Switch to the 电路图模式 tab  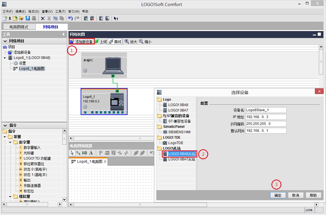[x=19, y=27]
